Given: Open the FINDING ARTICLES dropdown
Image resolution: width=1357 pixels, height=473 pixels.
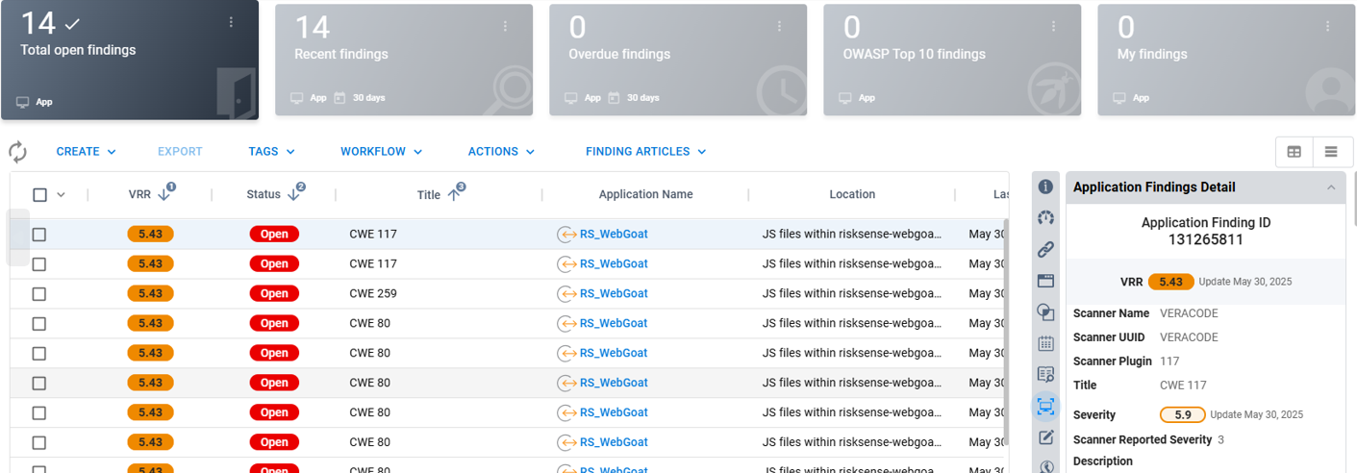Looking at the screenshot, I should point(646,152).
